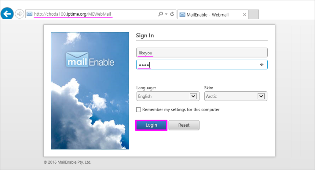The width and height of the screenshot is (315, 170).
Task: Open the Skin dropdown showing Arctic
Action: pos(235,96)
